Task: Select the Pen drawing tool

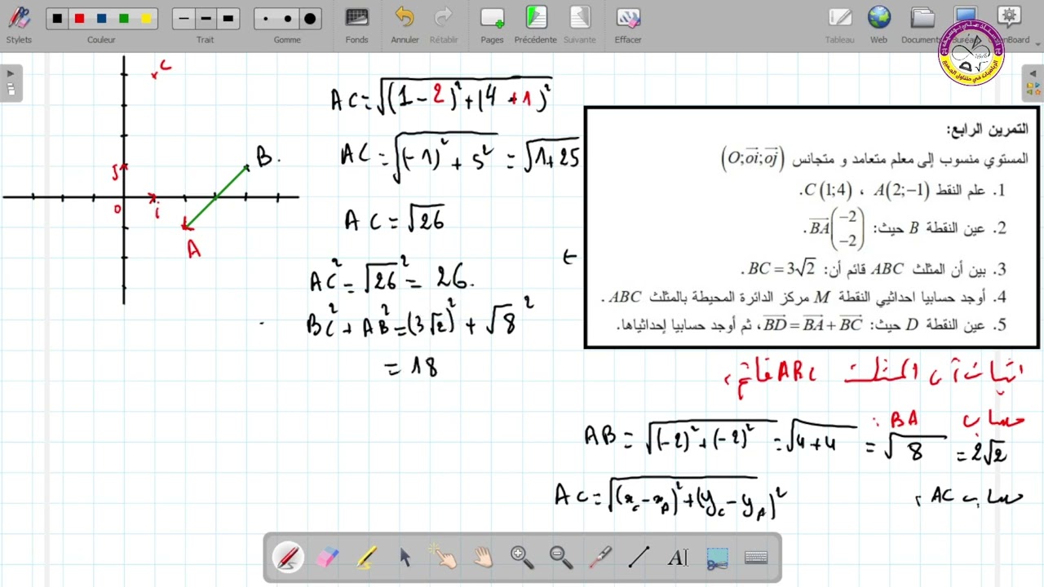Action: 288,558
